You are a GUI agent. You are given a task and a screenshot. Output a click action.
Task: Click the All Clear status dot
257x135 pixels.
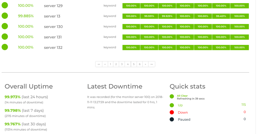point(172,96)
